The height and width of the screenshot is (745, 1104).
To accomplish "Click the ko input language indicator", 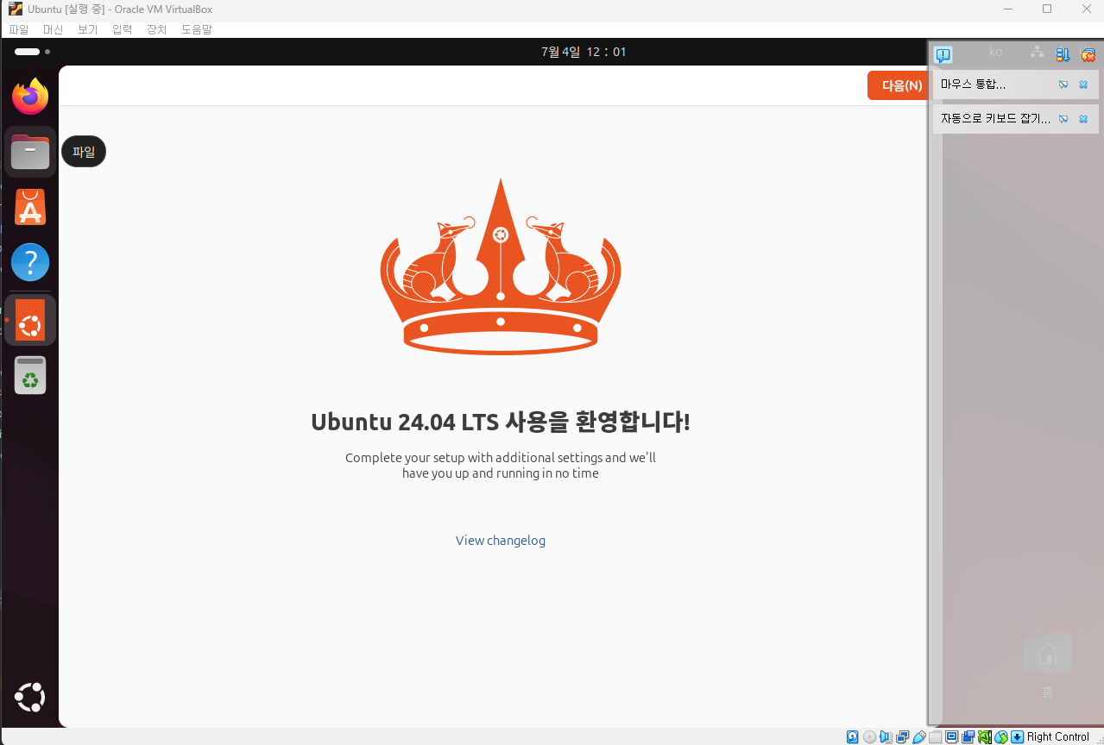I will click(996, 53).
